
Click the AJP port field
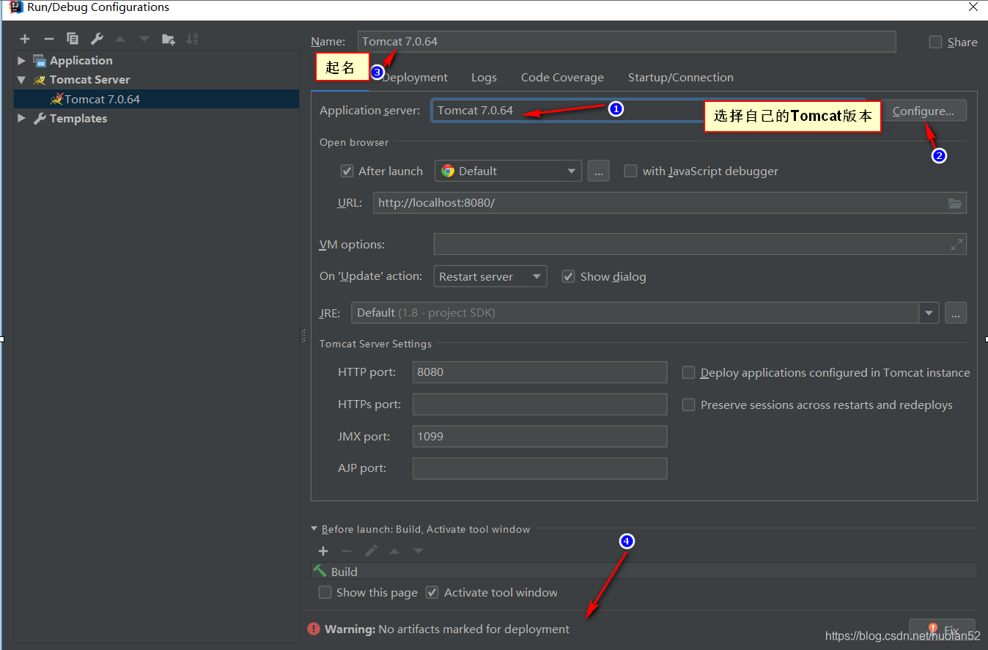click(x=539, y=468)
